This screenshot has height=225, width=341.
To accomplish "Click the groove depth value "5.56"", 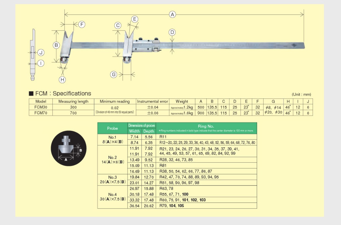I will 149,136.
